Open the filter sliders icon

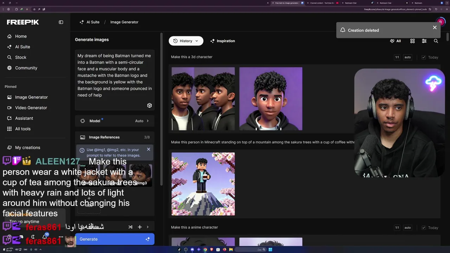pyautogui.click(x=424, y=41)
